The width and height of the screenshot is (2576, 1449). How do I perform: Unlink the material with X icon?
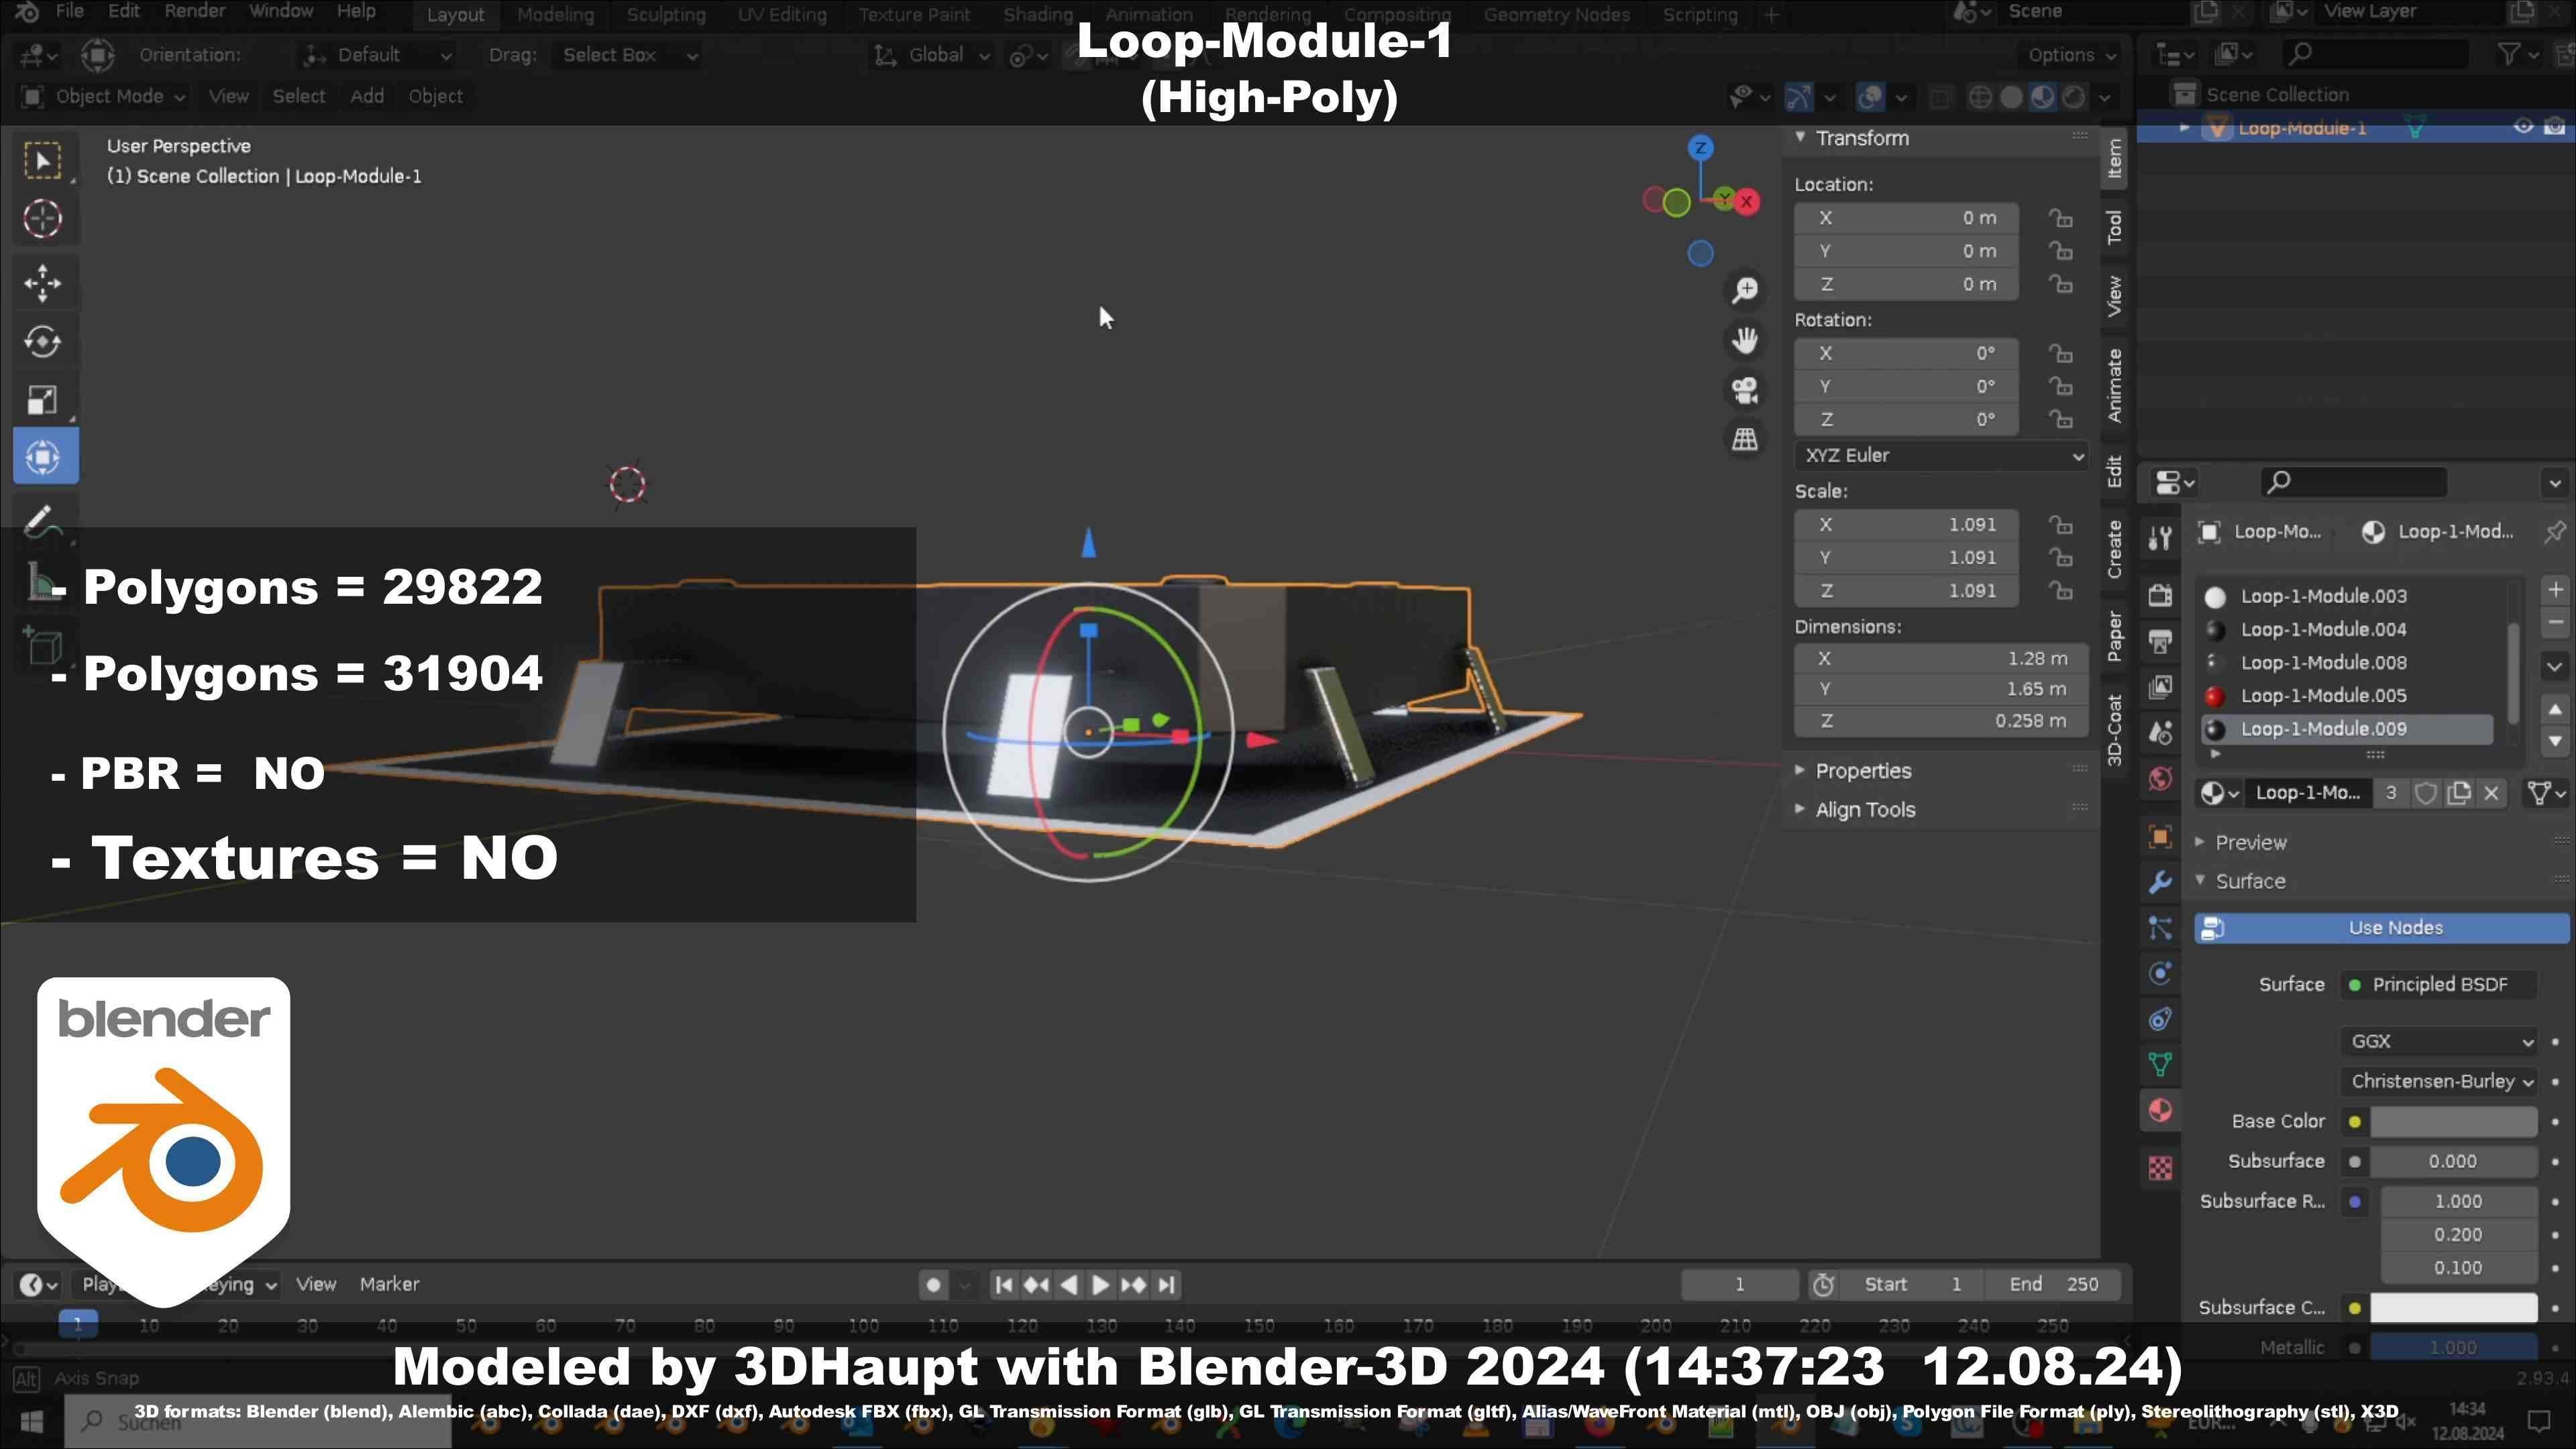(2492, 793)
